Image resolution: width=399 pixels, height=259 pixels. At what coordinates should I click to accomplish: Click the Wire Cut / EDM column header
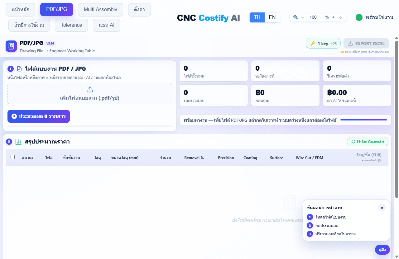click(310, 158)
